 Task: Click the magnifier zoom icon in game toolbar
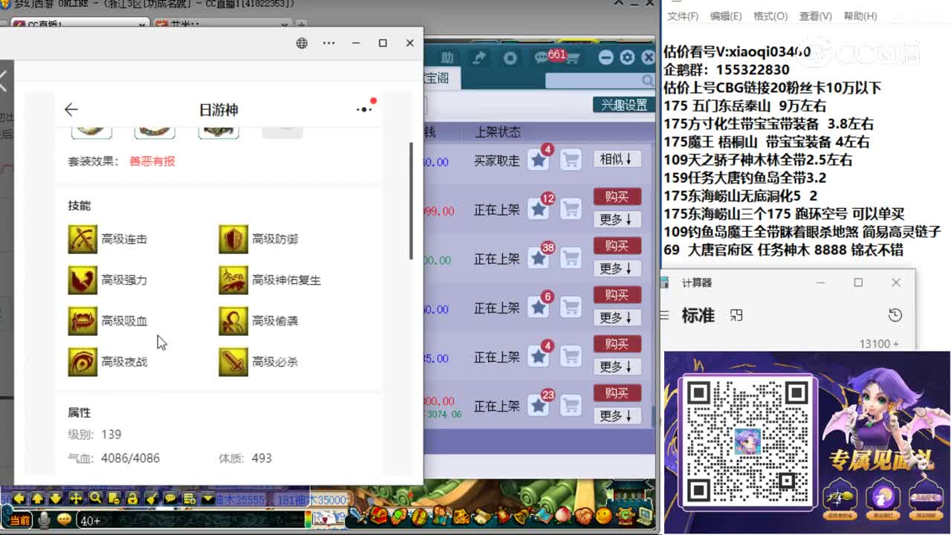[94, 499]
